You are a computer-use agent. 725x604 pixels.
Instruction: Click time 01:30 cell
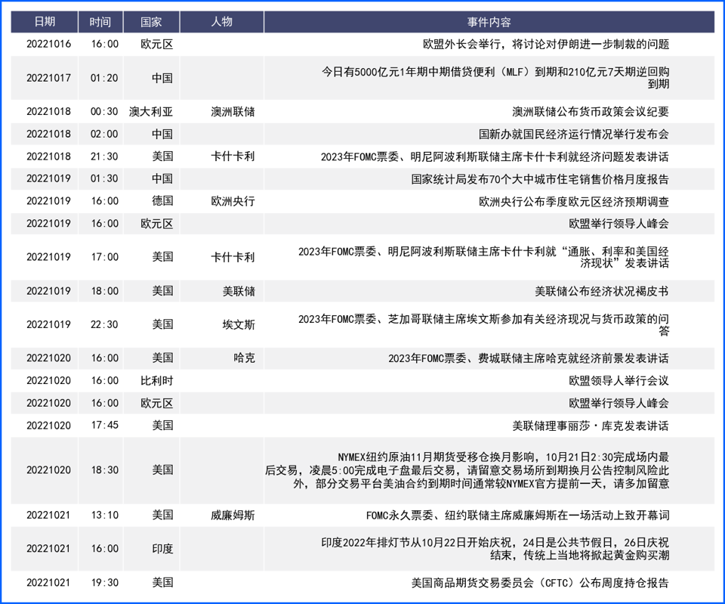(104, 178)
